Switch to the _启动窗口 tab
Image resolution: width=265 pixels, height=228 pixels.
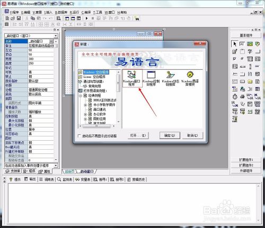point(86,171)
